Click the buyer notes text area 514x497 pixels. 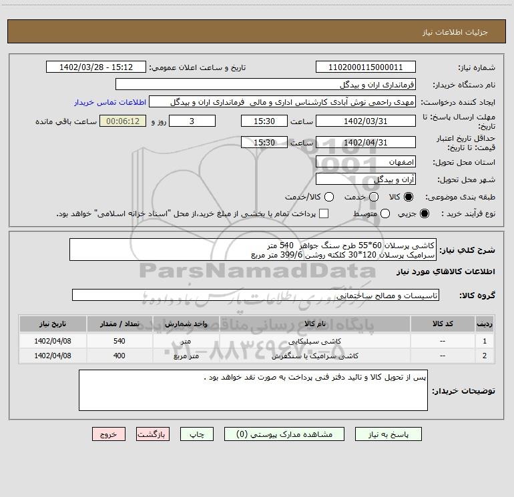pos(254,390)
